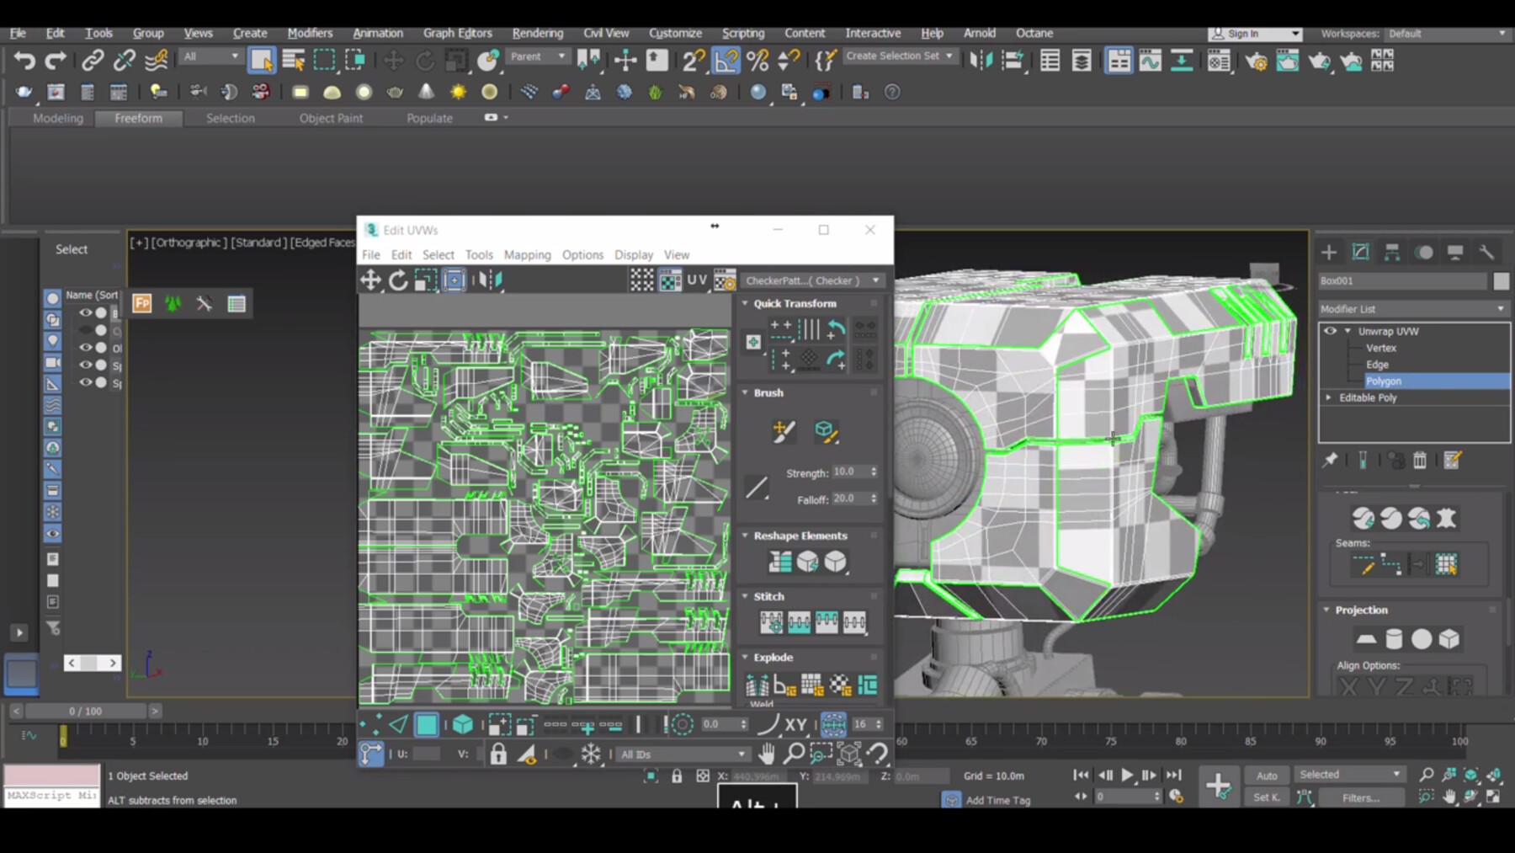
Task: Open the Relax Until Flat tool in Brush panel
Action: [826, 431]
